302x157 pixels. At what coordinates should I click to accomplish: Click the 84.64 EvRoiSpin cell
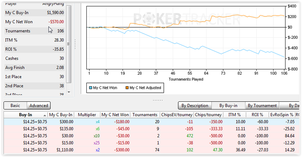pyautogui.click(x=289, y=136)
